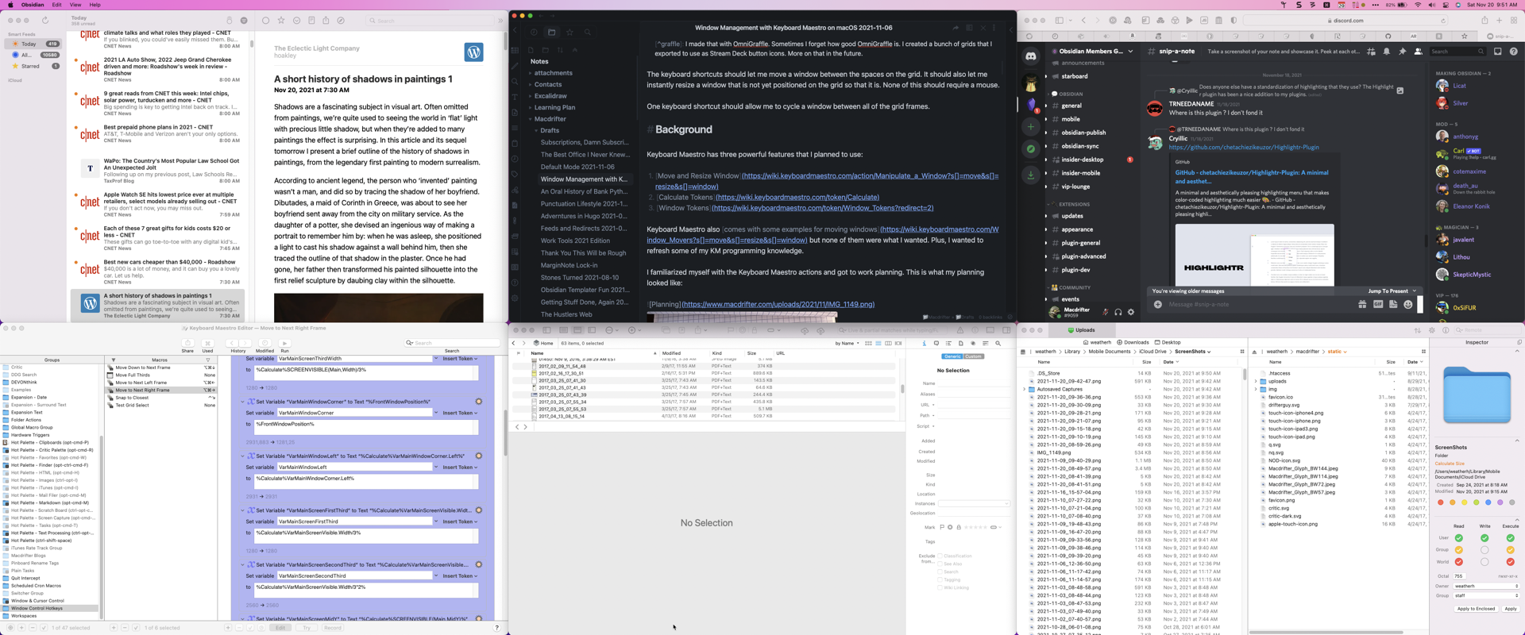Click the WordPress icon in the article header
This screenshot has width=1525, height=635.
[474, 52]
